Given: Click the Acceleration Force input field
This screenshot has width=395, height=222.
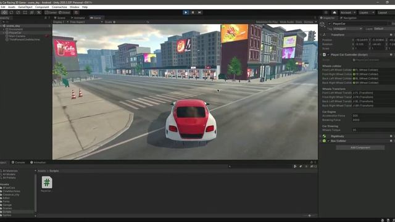Looking at the screenshot, I should coord(373,116).
